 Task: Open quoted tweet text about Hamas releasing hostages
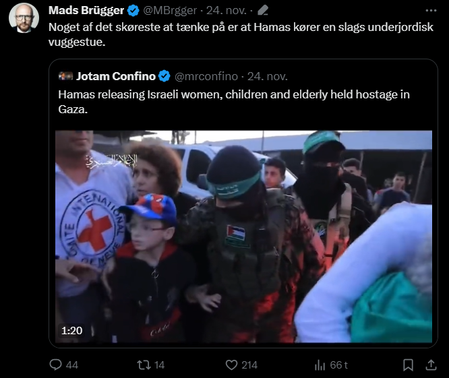click(234, 102)
